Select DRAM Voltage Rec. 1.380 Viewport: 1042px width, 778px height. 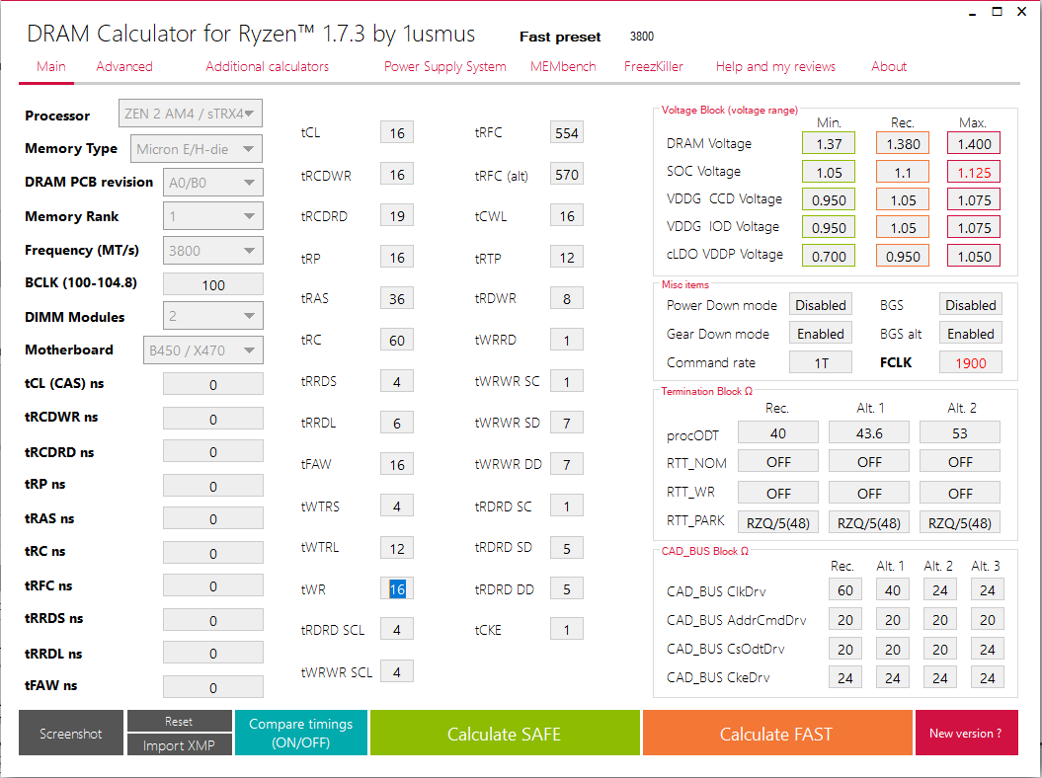click(x=903, y=143)
